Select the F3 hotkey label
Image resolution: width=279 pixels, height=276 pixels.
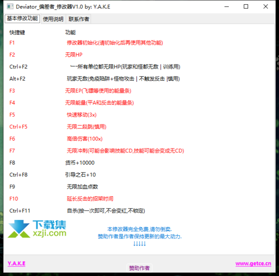point(12,91)
